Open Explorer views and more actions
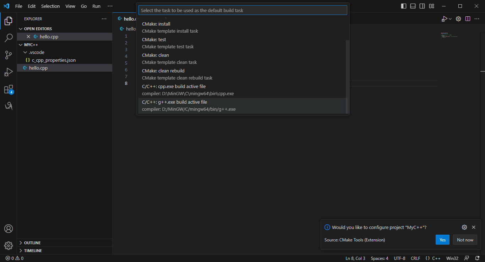485x262 pixels. point(104,19)
